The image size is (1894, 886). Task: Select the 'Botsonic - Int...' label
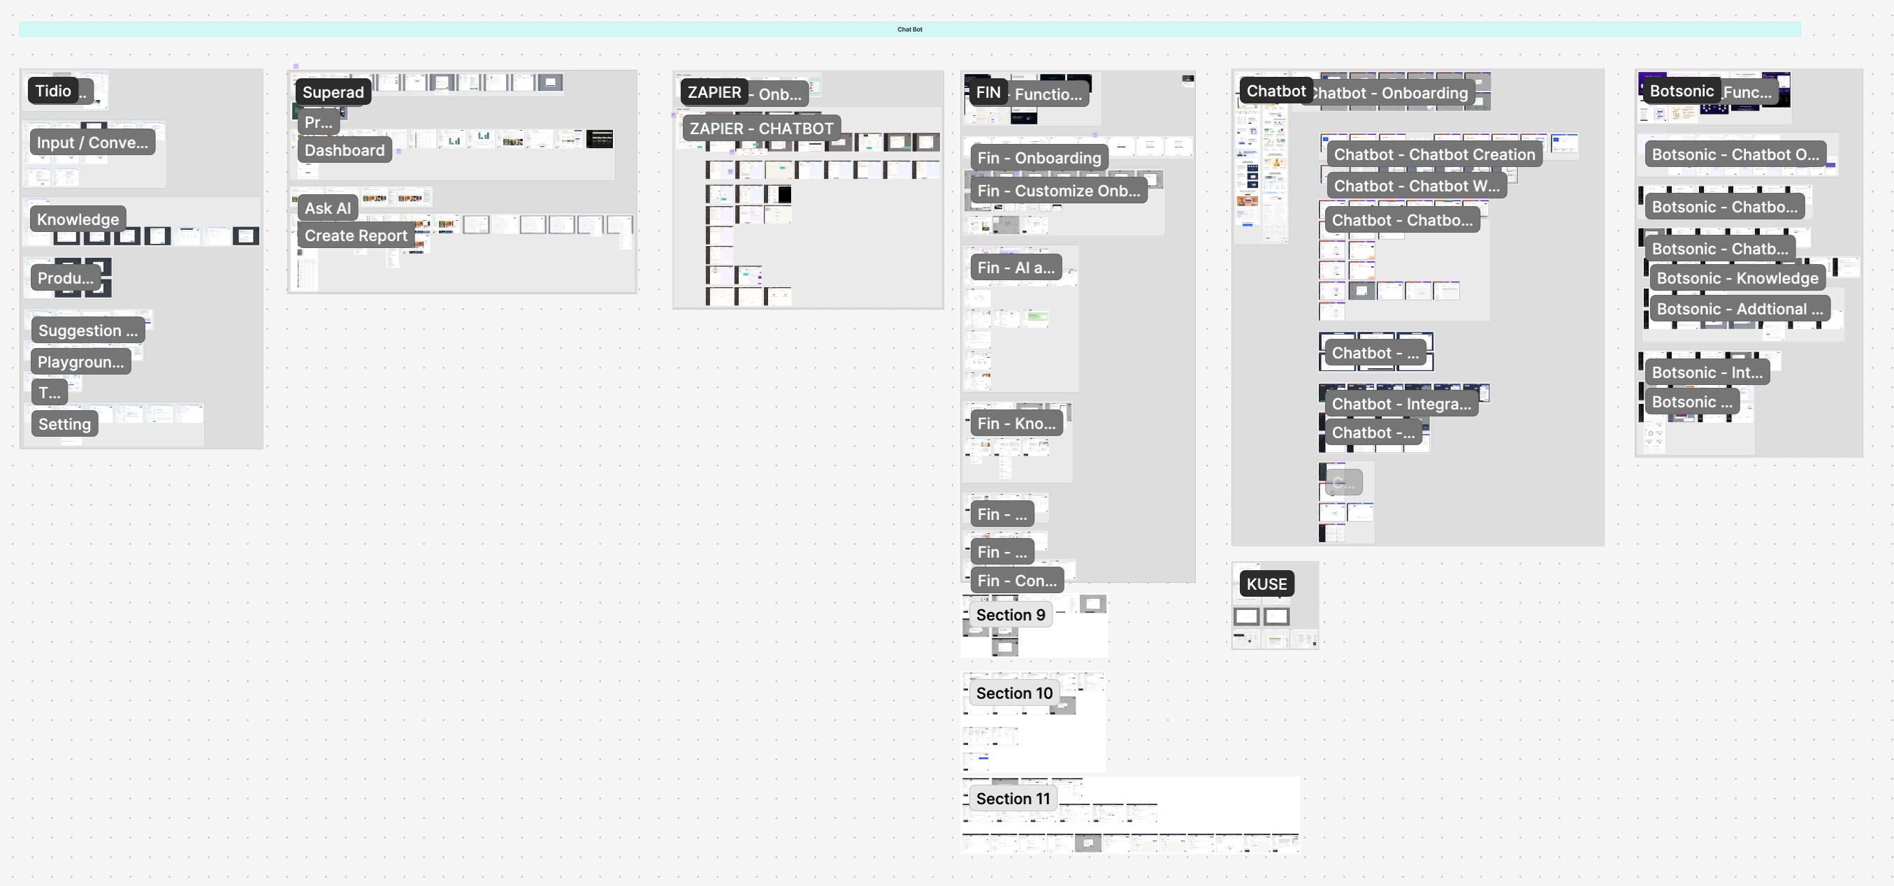click(1707, 372)
